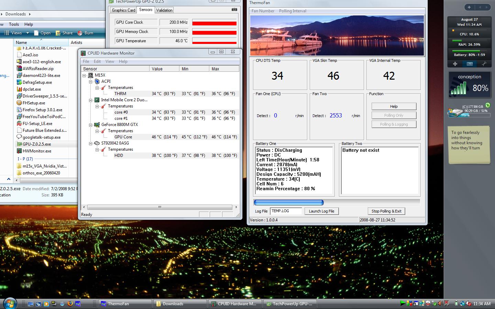Viewport: 495px width, 309px height.
Task: Click green arrow tray icon
Action: click(x=403, y=303)
